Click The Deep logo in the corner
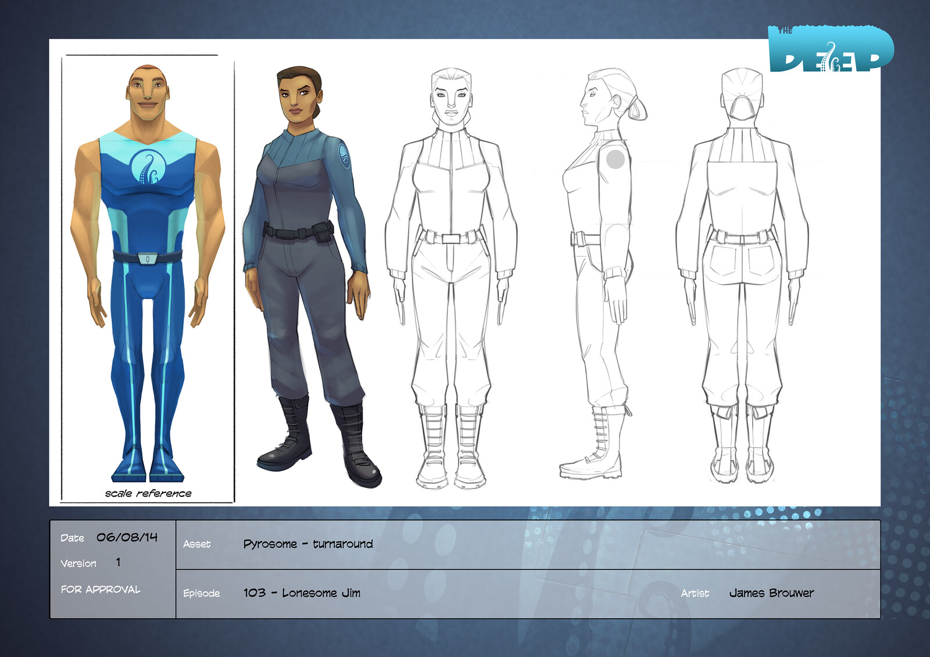Image resolution: width=930 pixels, height=657 pixels. [830, 49]
